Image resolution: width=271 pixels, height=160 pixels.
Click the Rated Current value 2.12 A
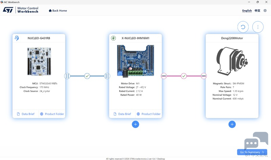pos(140,91)
